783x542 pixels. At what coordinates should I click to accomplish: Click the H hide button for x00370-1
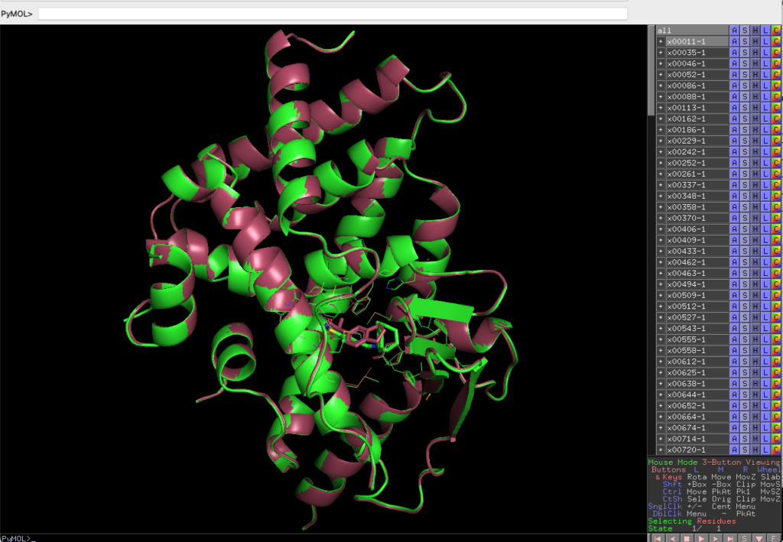755,218
